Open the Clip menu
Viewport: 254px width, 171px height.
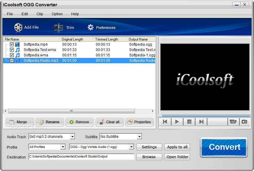point(40,14)
